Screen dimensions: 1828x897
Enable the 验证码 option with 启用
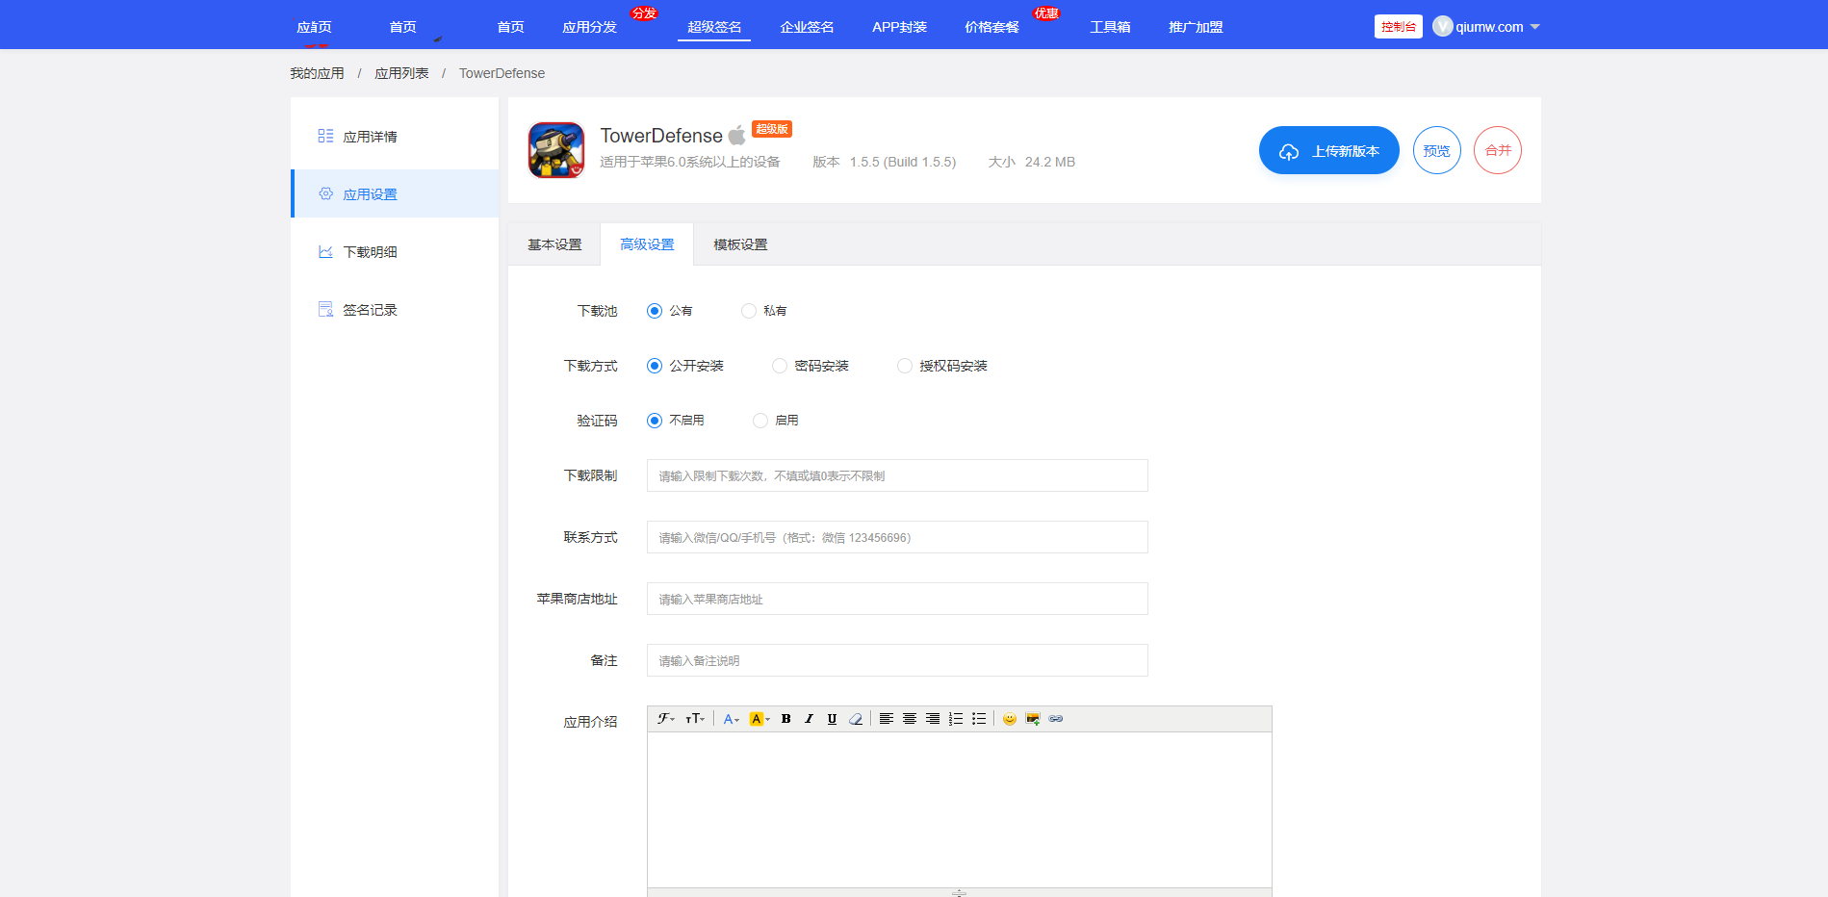[x=760, y=421]
